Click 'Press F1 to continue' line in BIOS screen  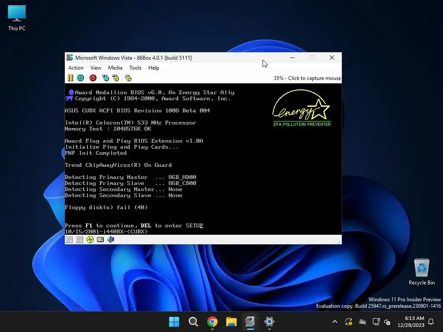pos(134,226)
